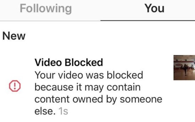
Task: Tap the word 'blocked' in the body text
Action: coord(125,75)
